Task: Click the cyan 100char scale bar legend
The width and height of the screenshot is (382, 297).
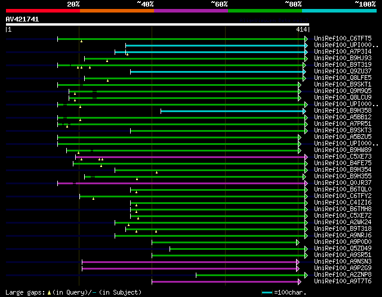Action: [267, 292]
